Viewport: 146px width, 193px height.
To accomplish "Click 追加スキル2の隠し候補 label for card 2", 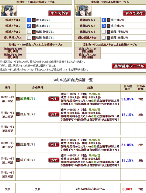I will coord(88,56).
